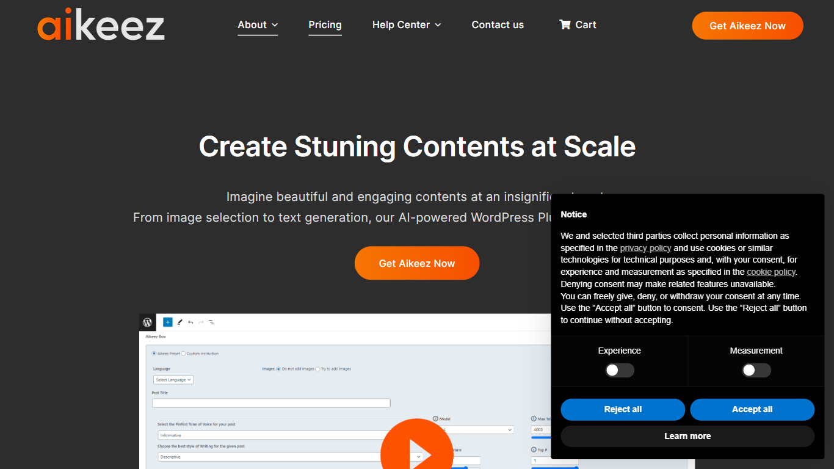
Task: Select the pen edit tool icon
Action: tap(179, 322)
